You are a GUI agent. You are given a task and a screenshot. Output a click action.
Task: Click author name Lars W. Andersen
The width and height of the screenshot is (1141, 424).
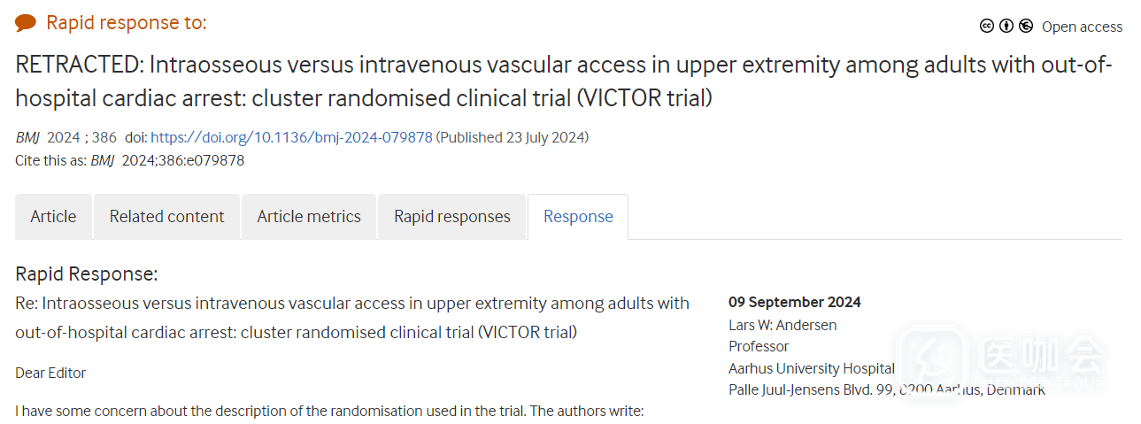click(783, 325)
